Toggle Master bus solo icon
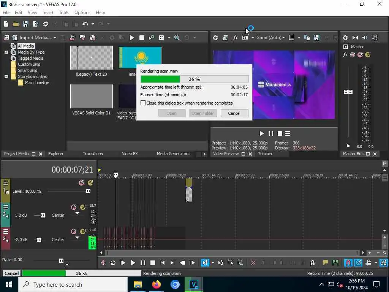 [368, 55]
